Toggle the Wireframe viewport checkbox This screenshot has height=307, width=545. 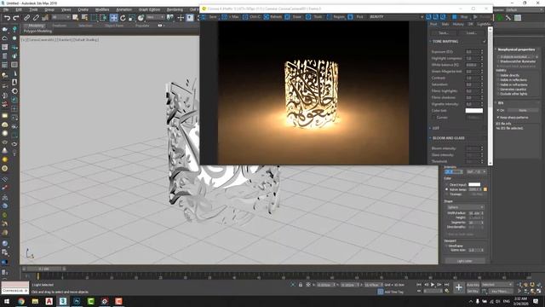[x=447, y=246]
